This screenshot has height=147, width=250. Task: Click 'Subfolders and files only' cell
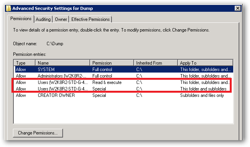pos(202,95)
